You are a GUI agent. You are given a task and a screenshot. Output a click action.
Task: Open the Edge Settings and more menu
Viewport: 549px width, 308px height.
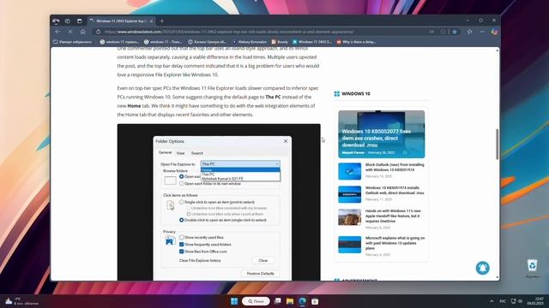coord(482,32)
